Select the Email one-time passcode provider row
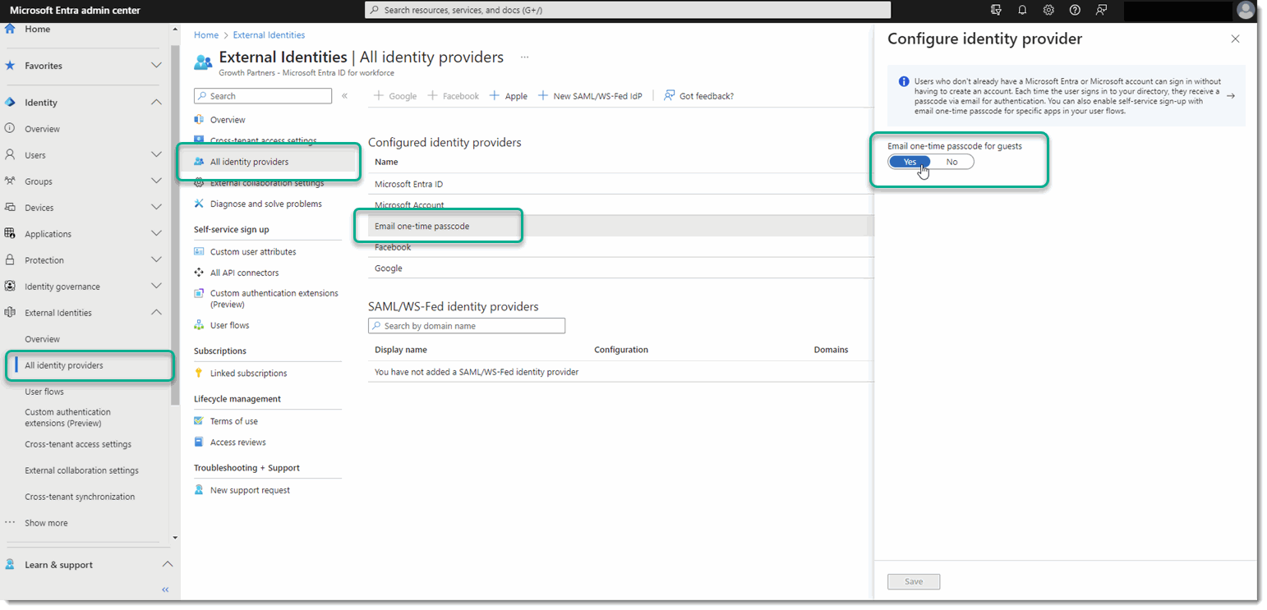Viewport: 1267px width, 610px height. tap(620, 226)
